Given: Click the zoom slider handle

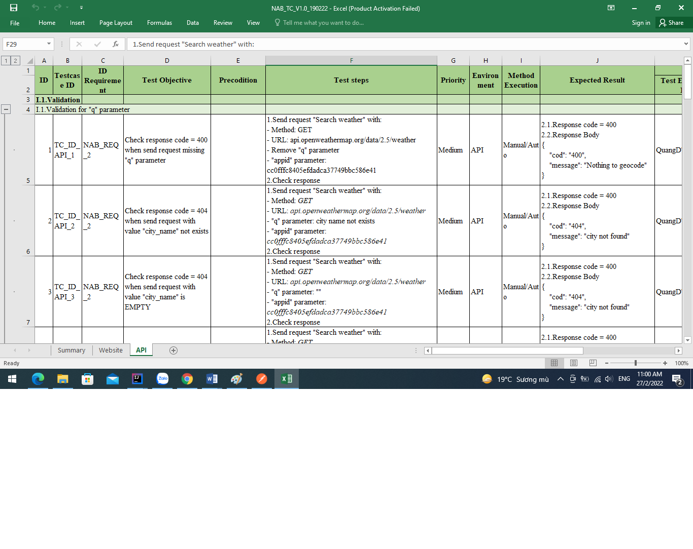Looking at the screenshot, I should [x=636, y=363].
